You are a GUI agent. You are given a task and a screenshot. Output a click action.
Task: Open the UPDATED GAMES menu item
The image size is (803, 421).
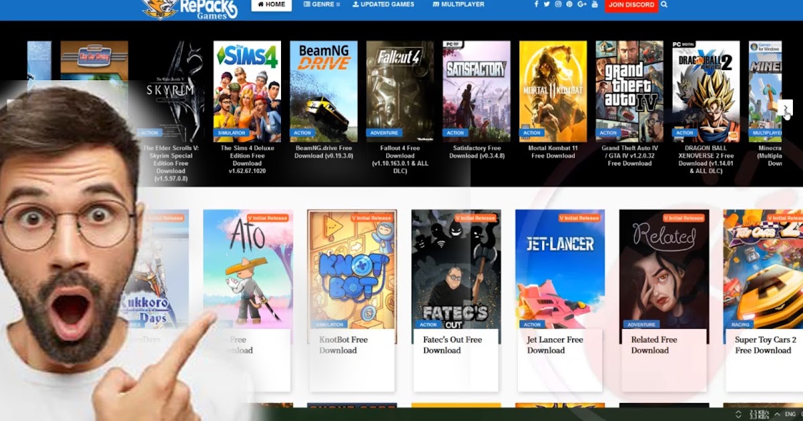383,4
